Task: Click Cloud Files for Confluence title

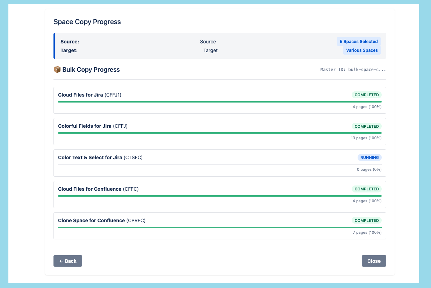Action: pyautogui.click(x=98, y=189)
